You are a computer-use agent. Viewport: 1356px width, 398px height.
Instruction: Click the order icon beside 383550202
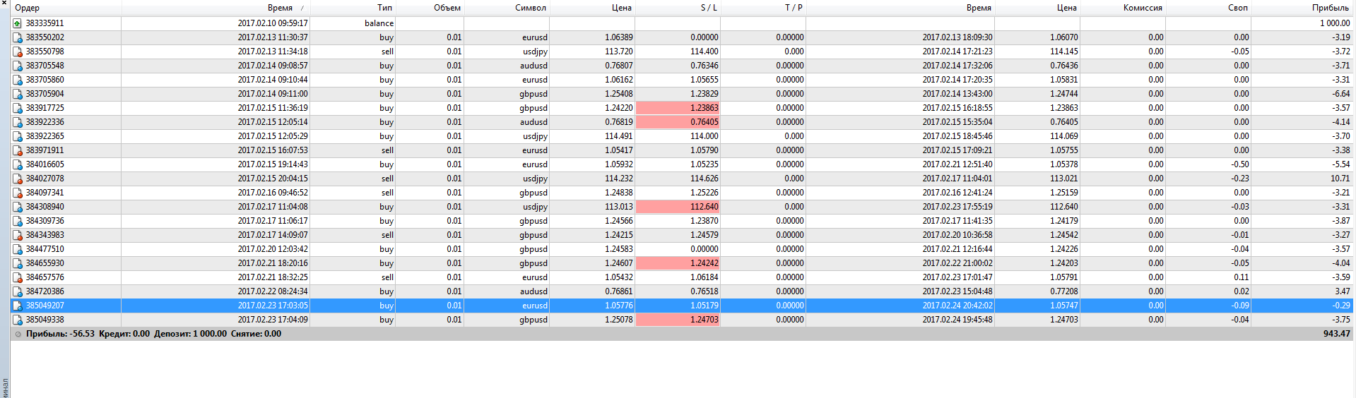tap(17, 37)
